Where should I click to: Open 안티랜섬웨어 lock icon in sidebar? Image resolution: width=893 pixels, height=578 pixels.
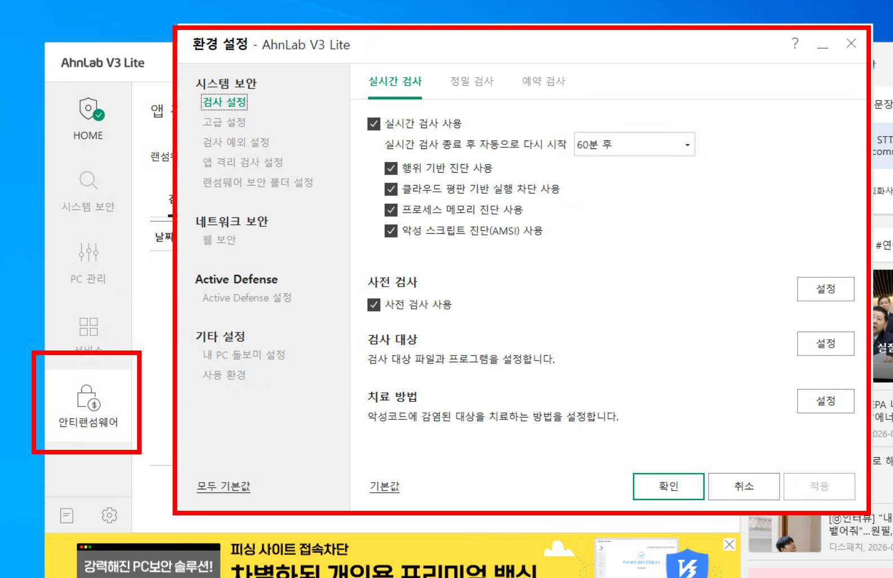point(89,397)
